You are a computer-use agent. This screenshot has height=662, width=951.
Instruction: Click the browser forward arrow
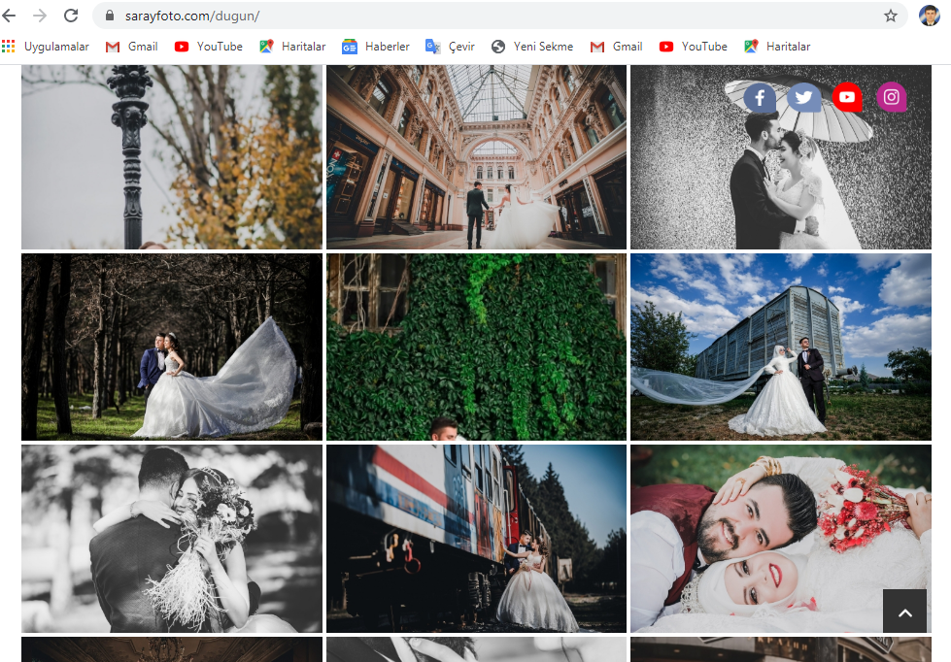(x=40, y=16)
